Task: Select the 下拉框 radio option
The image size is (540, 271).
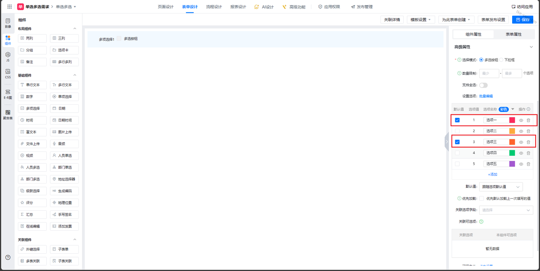Action: pos(502,60)
